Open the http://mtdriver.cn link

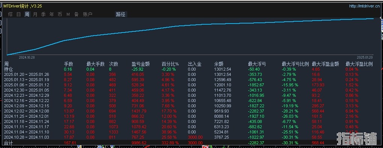click(365, 6)
